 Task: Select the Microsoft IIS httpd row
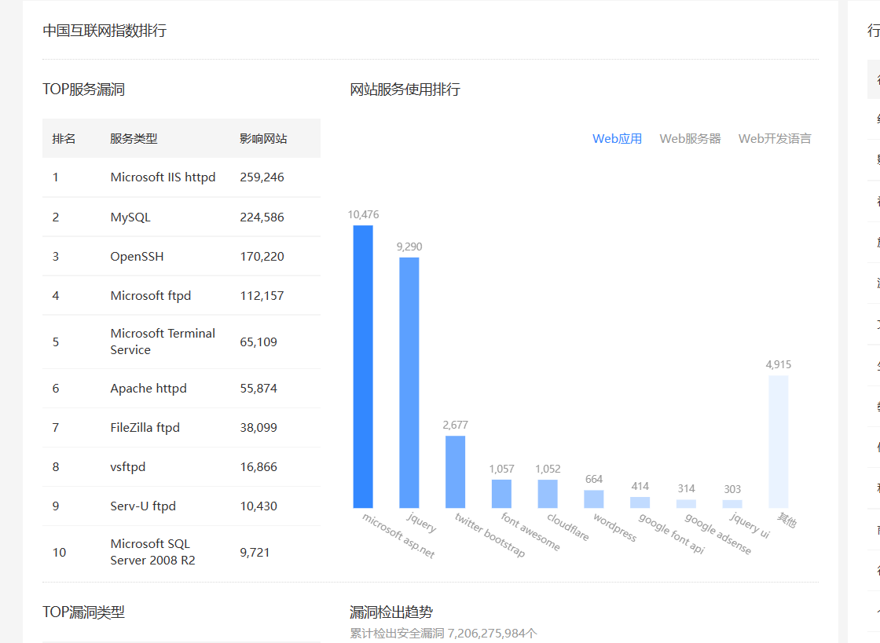point(181,177)
